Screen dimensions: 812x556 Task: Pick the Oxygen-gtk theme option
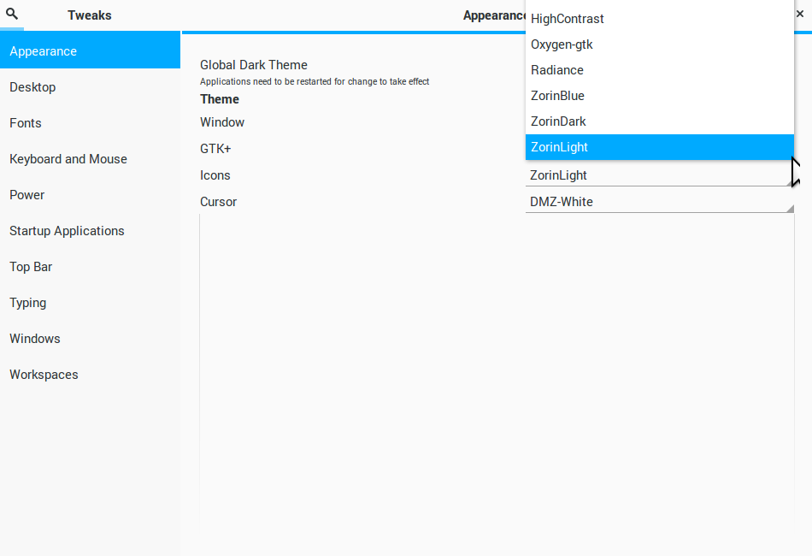[660, 44]
